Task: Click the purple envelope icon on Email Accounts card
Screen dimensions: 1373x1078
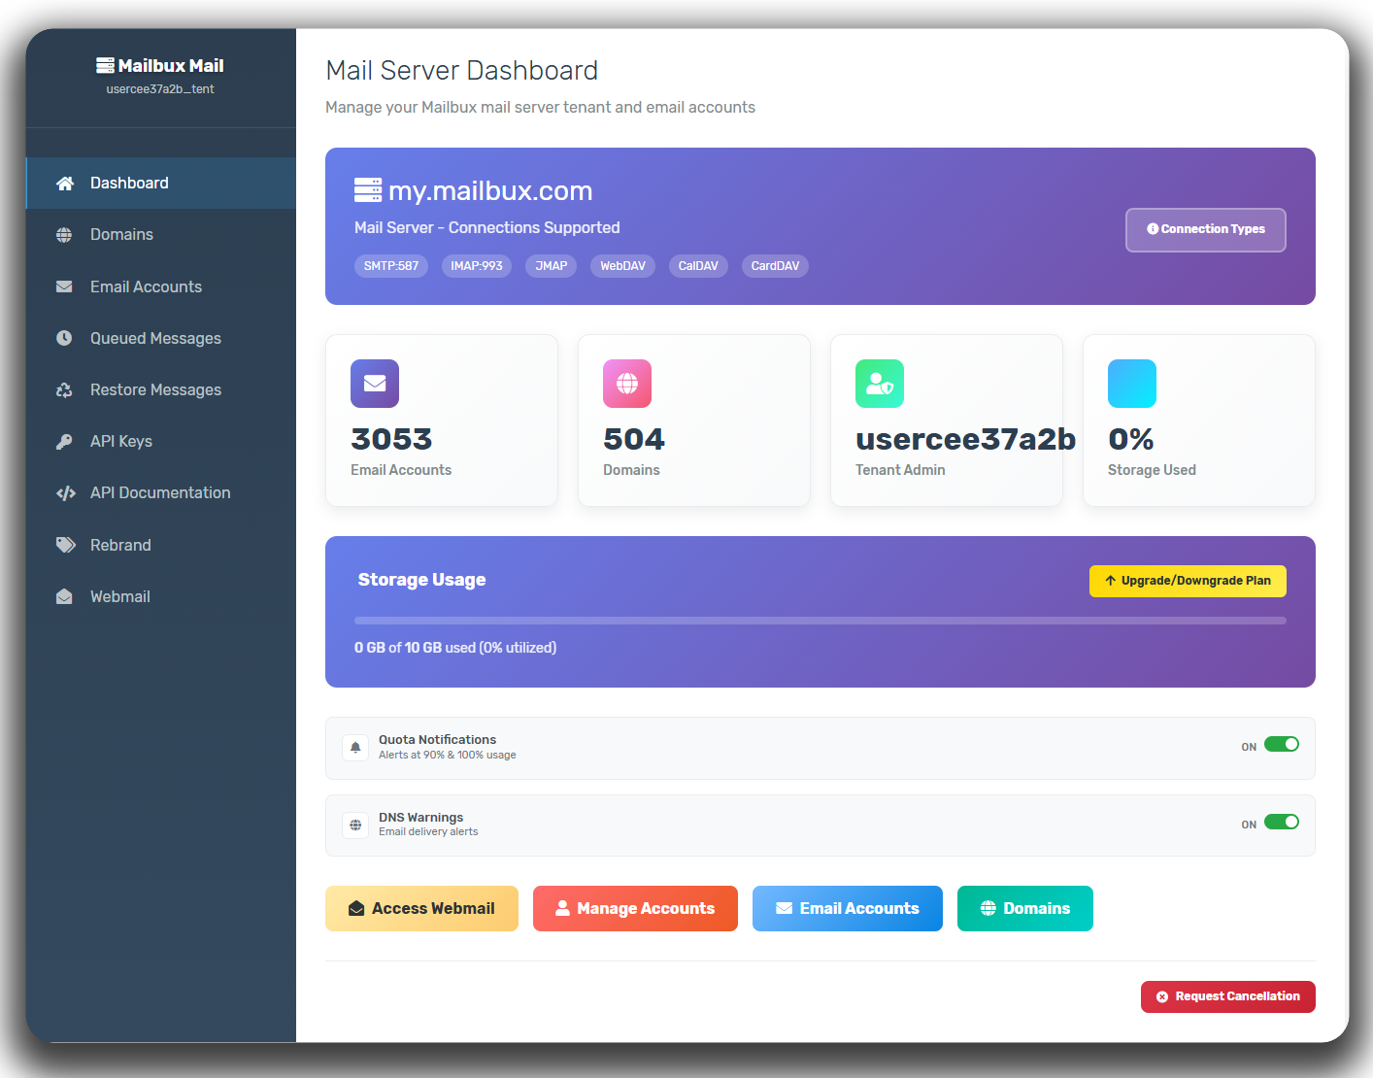Action: click(375, 384)
